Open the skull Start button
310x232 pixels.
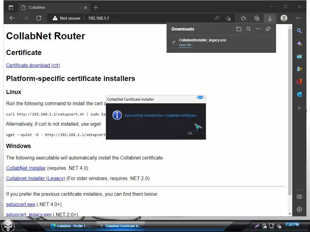coord(8,226)
